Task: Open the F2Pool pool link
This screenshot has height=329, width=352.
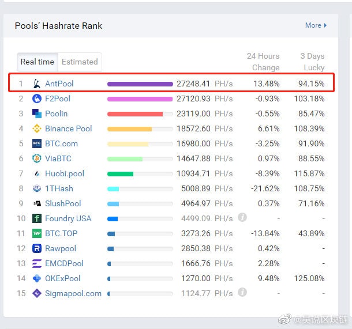Action: coord(58,99)
